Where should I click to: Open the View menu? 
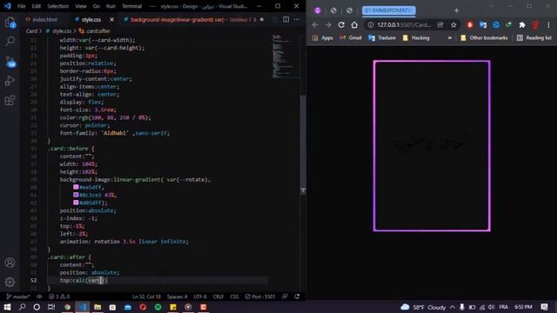[81, 6]
